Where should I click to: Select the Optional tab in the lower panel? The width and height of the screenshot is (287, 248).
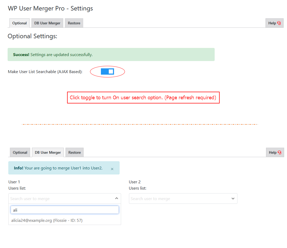coord(20,152)
